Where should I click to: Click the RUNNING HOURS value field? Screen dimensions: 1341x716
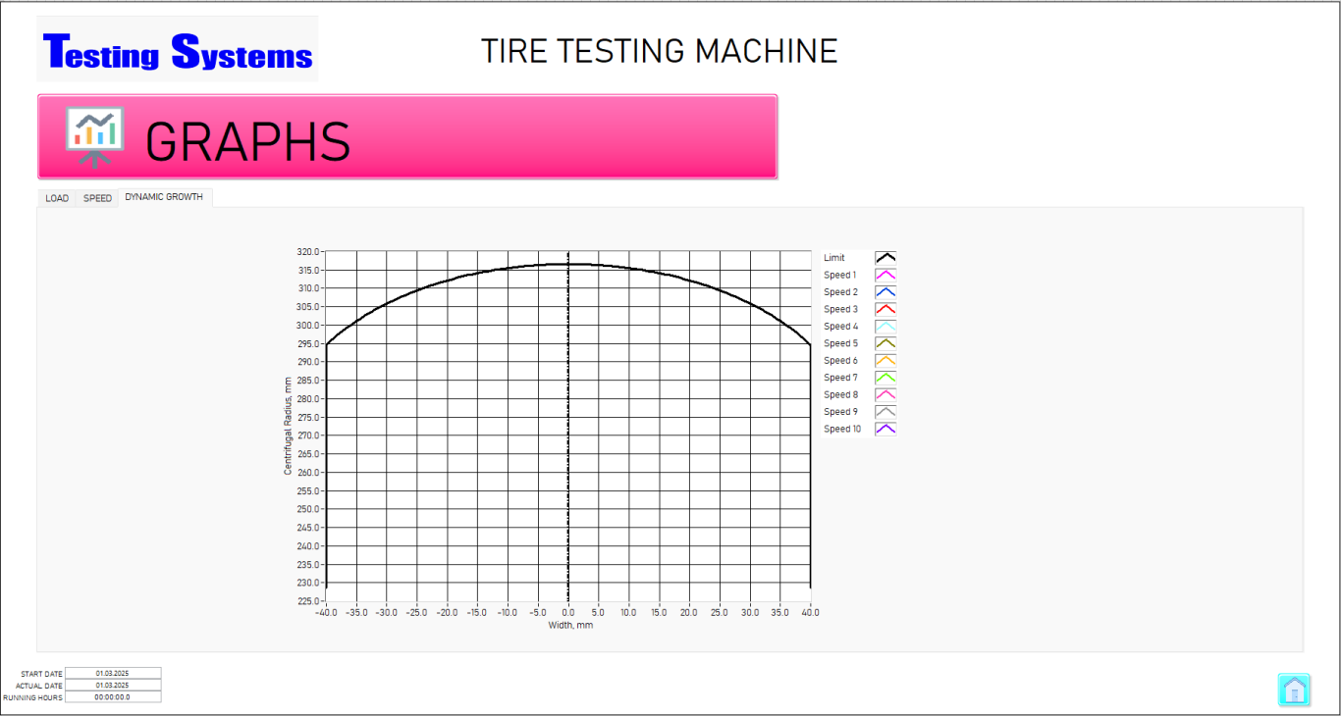(113, 697)
